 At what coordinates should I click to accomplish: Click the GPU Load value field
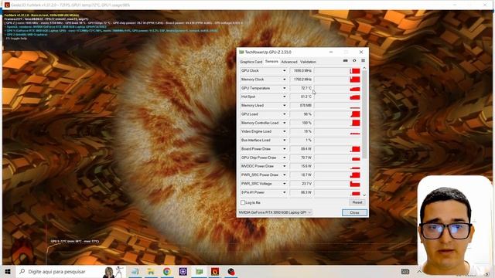click(x=302, y=114)
